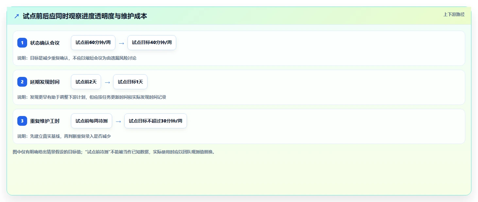Click the number 2 badge for 延期发现时间
Image resolution: width=478 pixels, height=202 pixels.
(x=22, y=82)
